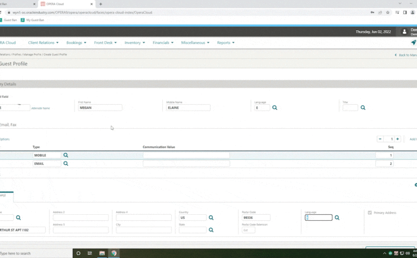Go back using Back to Manage link
Viewport: 417px width, 258px height.
tap(406, 55)
